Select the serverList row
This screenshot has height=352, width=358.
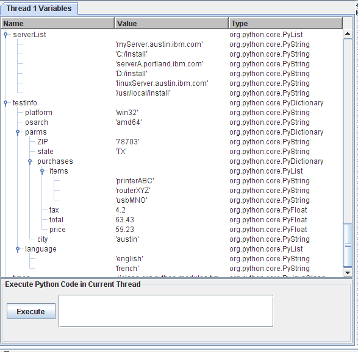click(172, 35)
